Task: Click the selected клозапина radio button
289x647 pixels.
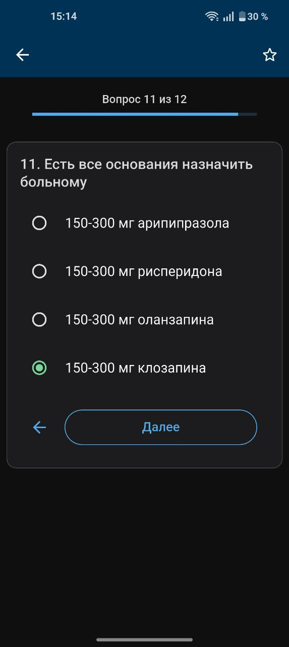Action: (39, 368)
